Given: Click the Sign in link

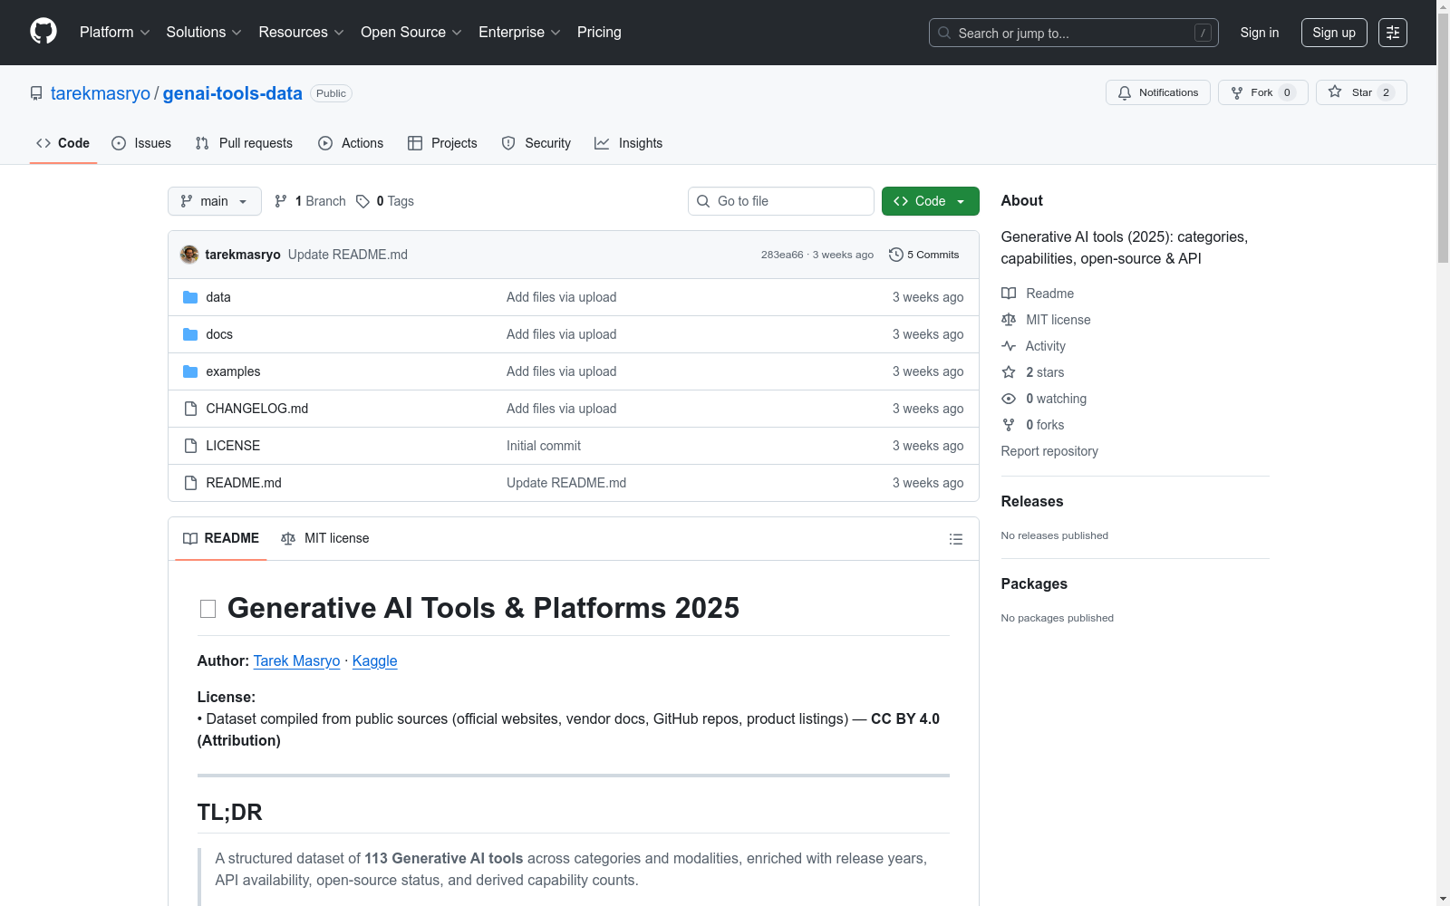Looking at the screenshot, I should click(1260, 33).
